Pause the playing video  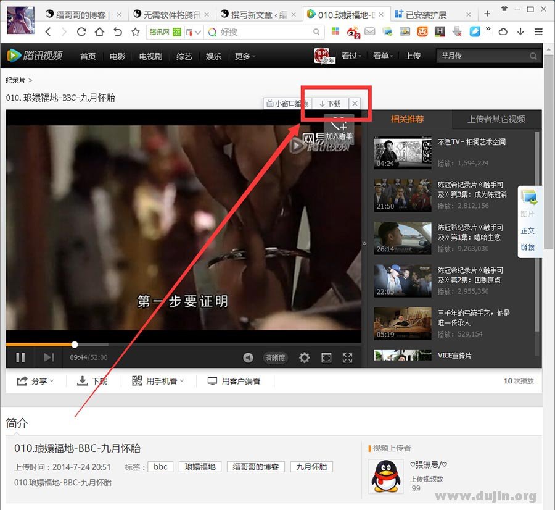[x=19, y=357]
